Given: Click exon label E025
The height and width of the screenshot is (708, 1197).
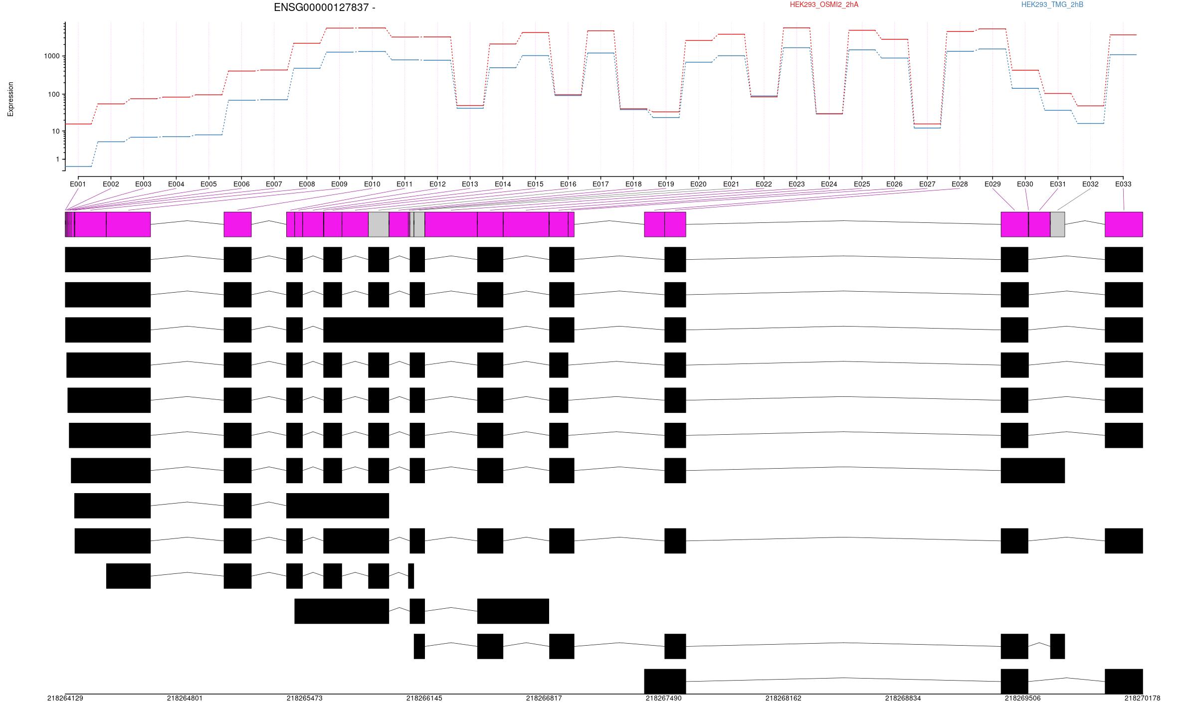Looking at the screenshot, I should tap(862, 184).
